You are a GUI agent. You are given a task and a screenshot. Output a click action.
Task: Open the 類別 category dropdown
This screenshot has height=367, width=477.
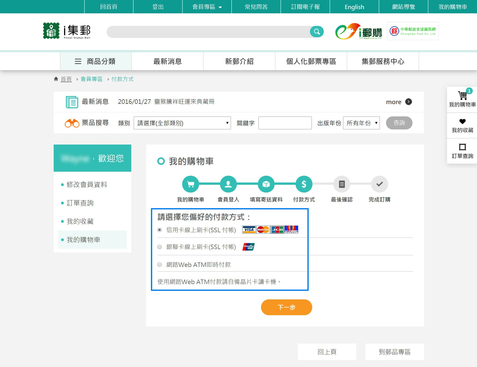tap(182, 123)
